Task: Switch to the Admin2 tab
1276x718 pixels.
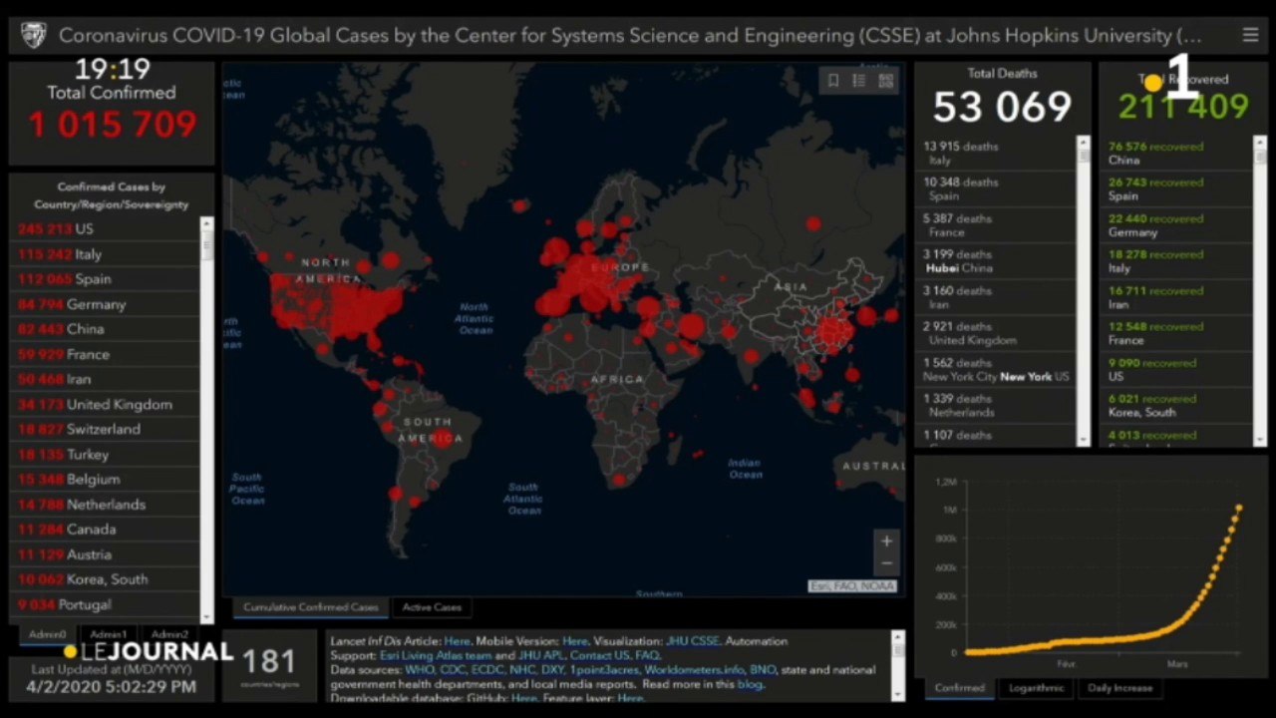Action: point(169,634)
